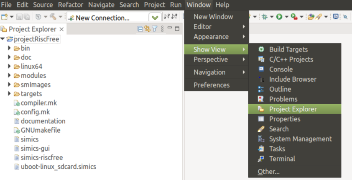Expand the bin folder
The image size is (352, 180).
coord(10,48)
